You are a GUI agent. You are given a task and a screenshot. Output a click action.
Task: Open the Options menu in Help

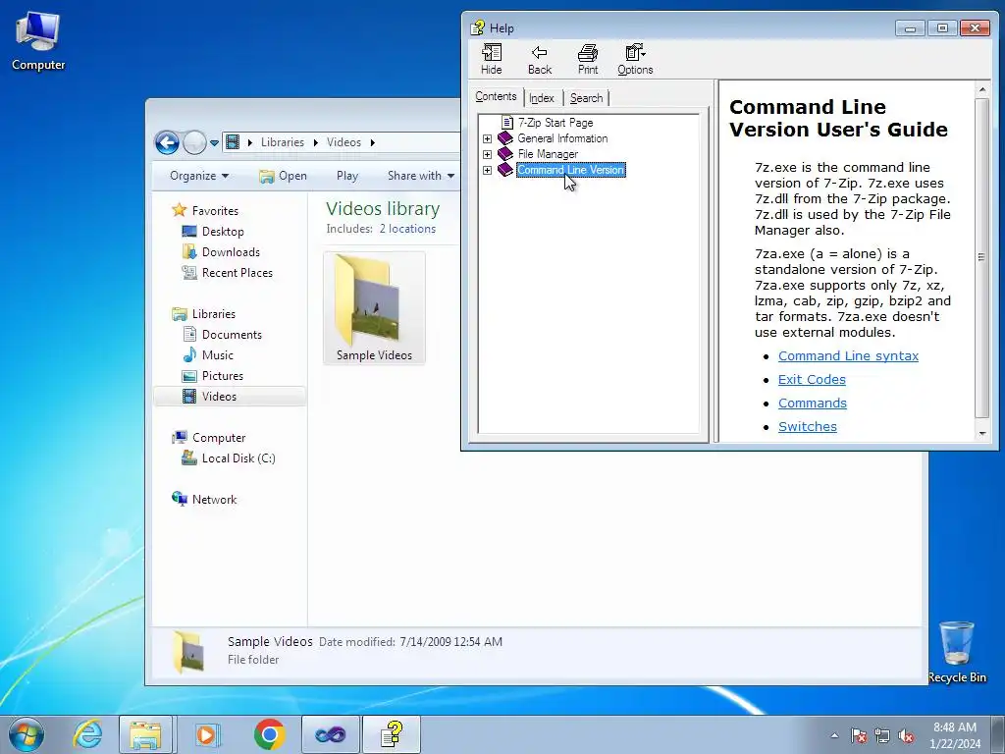(x=635, y=59)
